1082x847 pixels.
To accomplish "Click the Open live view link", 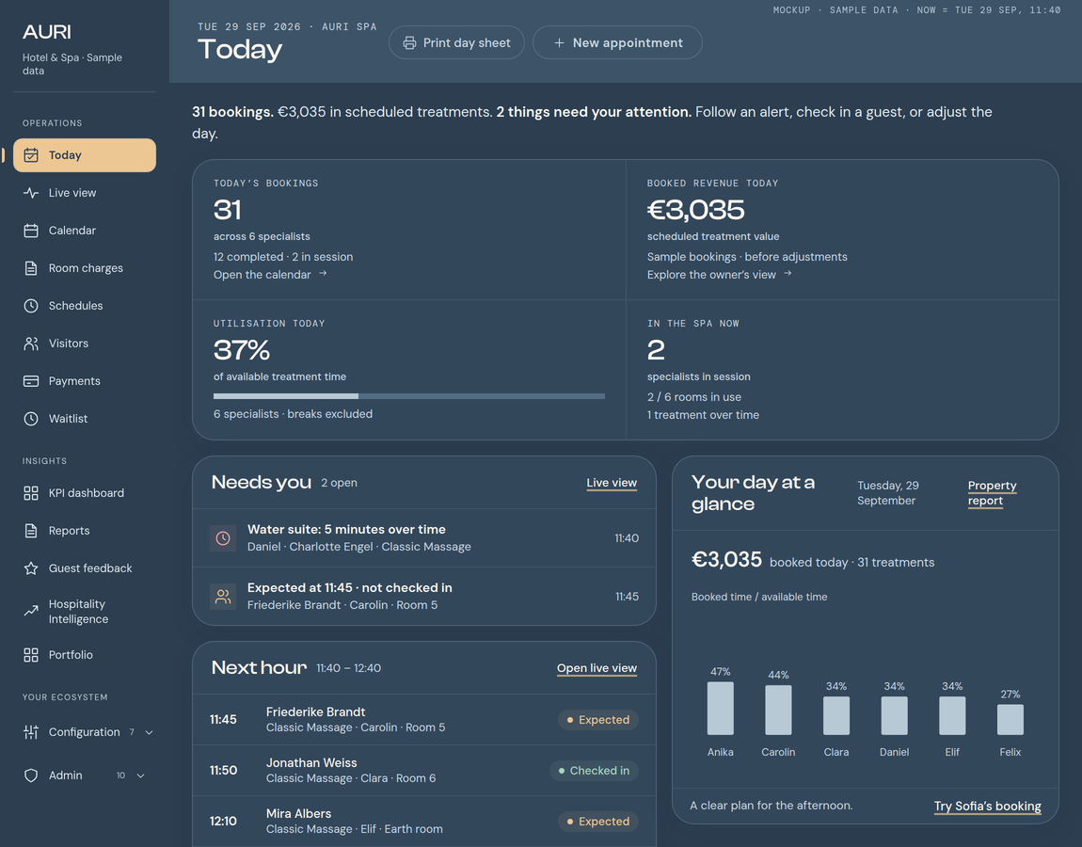I will click(597, 668).
